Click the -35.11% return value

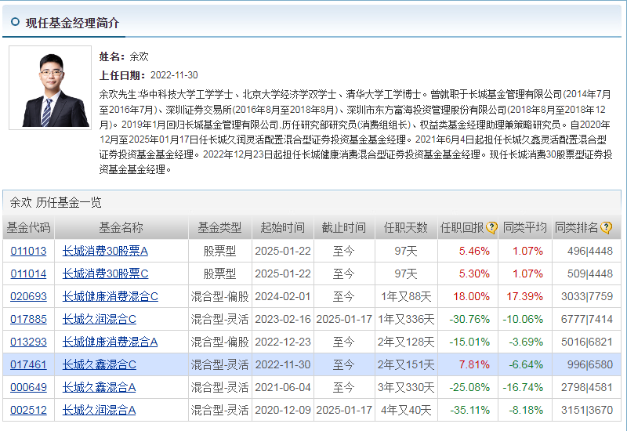[x=469, y=410]
